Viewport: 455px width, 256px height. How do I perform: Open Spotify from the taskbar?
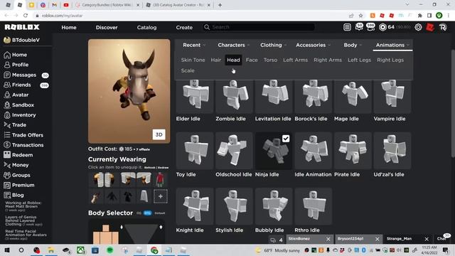[x=110, y=250]
